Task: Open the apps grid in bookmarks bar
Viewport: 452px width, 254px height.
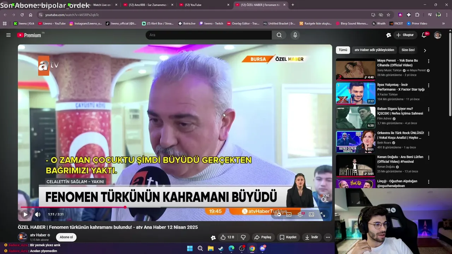Action: (x=5, y=24)
